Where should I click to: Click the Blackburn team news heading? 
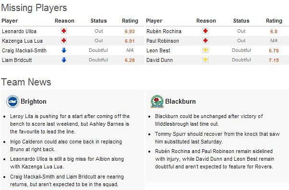[x=181, y=102]
